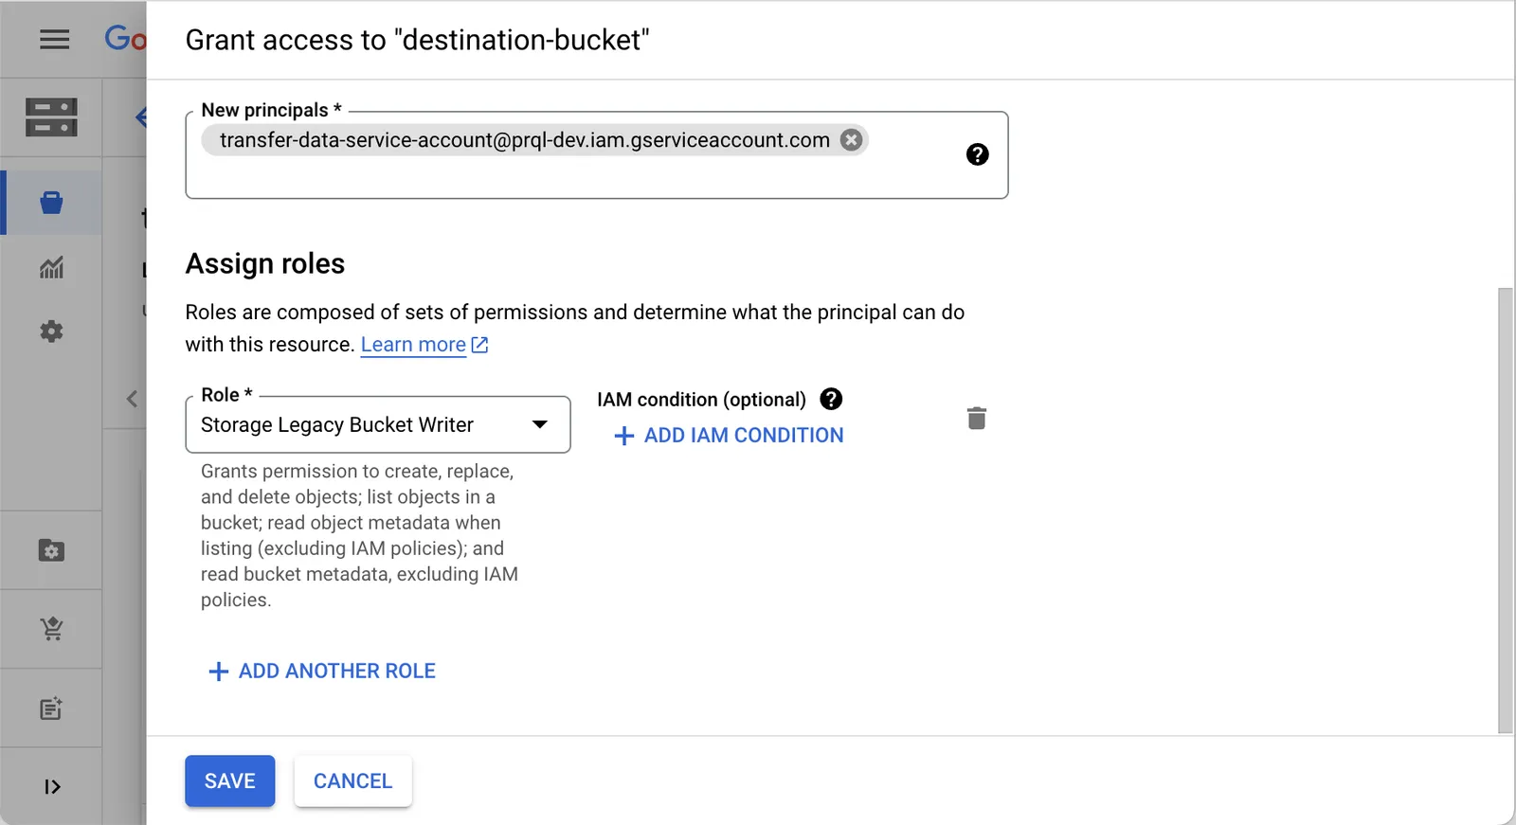Screen dimensions: 1516x825
Task: Open the hamburger navigation menu
Action: [54, 39]
